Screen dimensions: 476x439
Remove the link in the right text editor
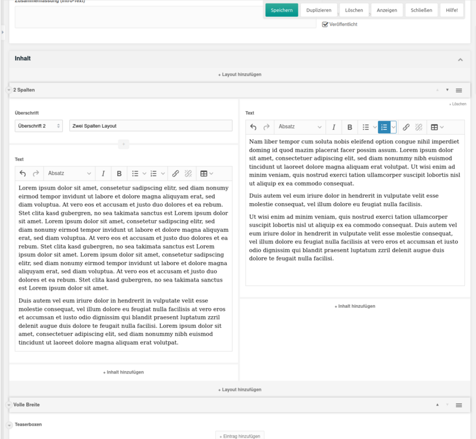(419, 127)
